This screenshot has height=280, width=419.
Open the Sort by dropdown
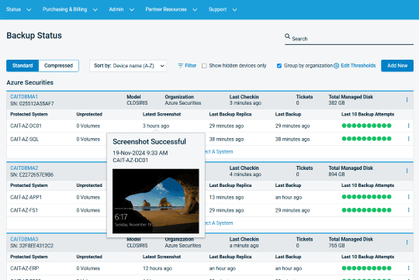[128, 66]
